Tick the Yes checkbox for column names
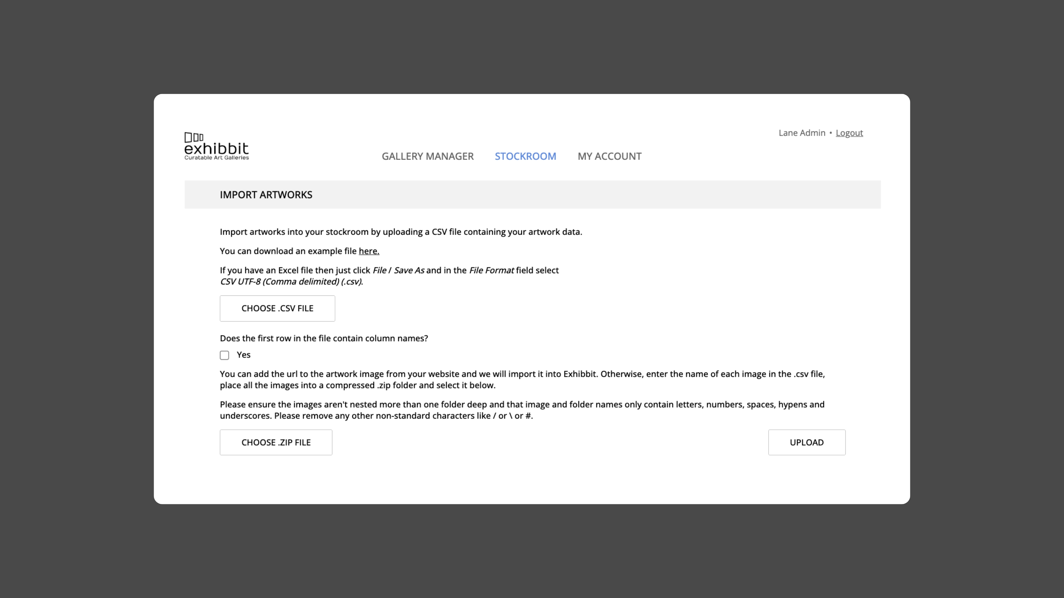The width and height of the screenshot is (1064, 598). pyautogui.click(x=224, y=355)
